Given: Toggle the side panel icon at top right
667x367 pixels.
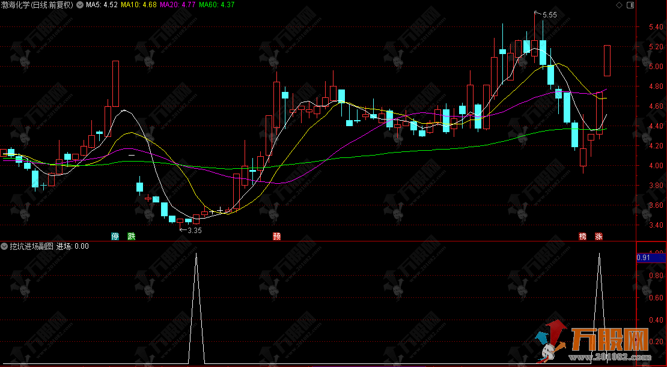Looking at the screenshot, I should pos(630,5).
